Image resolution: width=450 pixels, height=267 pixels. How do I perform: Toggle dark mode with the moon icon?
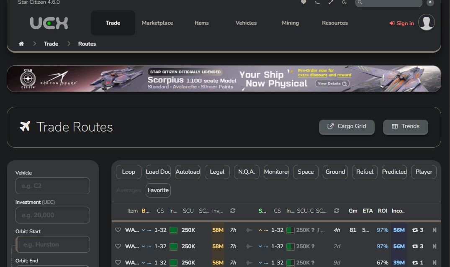pos(344,3)
